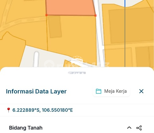Share the Bidang Tanah data
The height and width of the screenshot is (133, 154).
point(139,128)
